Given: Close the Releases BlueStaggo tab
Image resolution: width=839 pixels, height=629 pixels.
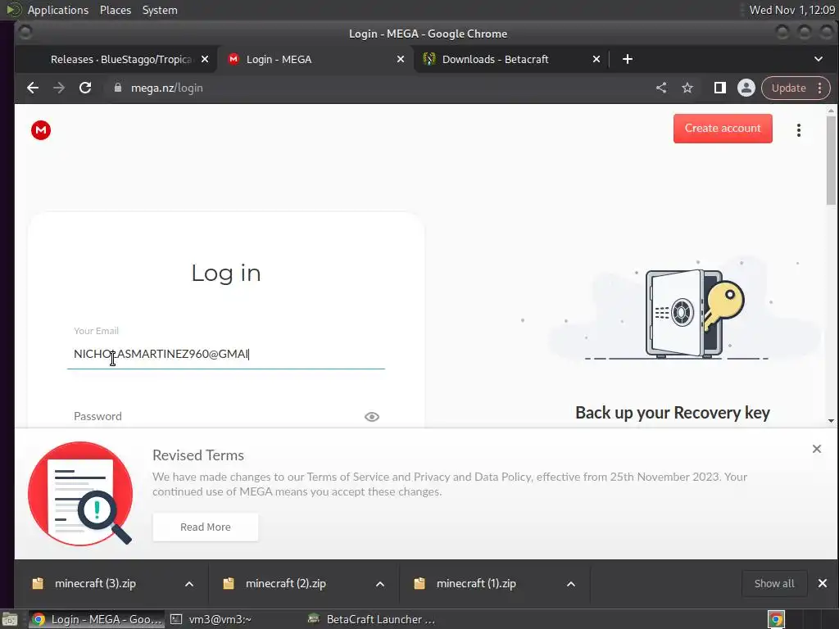Looking at the screenshot, I should click(204, 59).
